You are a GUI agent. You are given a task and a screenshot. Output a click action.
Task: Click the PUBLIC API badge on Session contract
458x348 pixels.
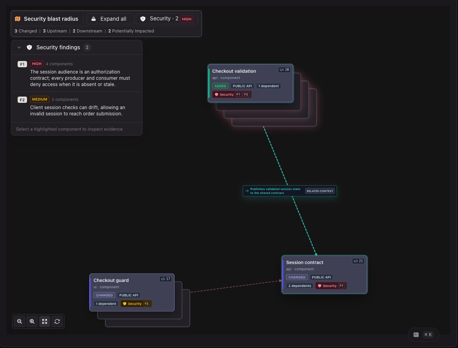point(321,277)
